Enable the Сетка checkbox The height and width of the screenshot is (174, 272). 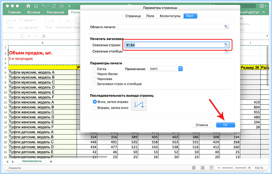tap(94, 69)
